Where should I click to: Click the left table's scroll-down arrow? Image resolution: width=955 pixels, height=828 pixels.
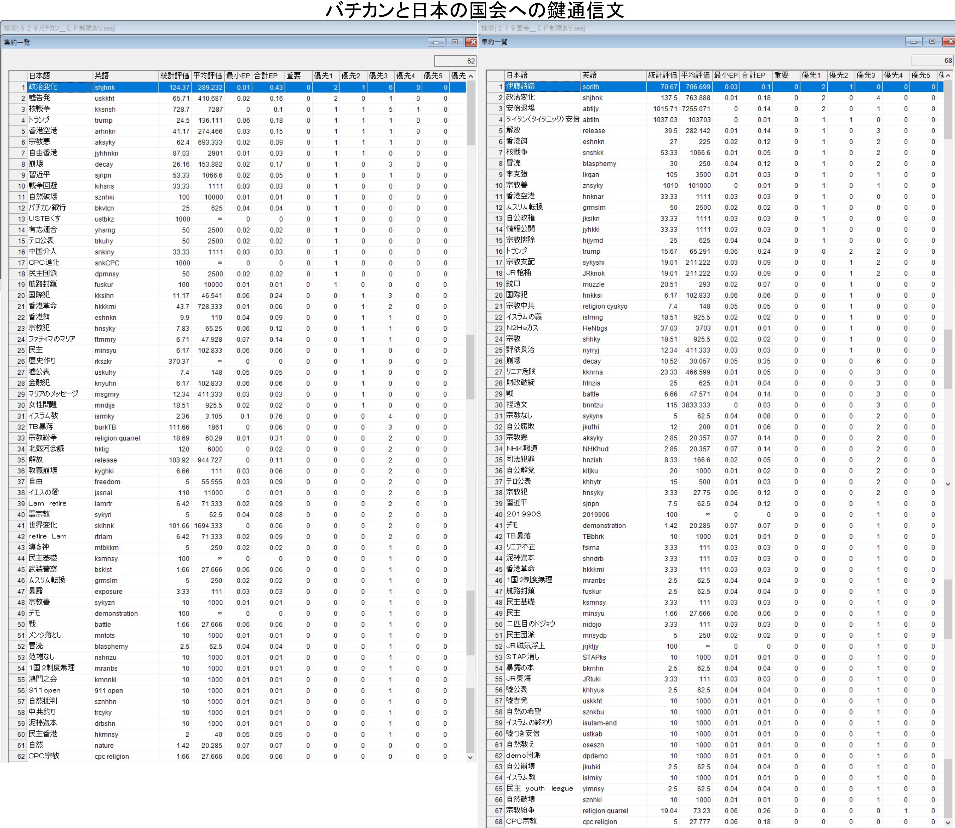tap(471, 757)
